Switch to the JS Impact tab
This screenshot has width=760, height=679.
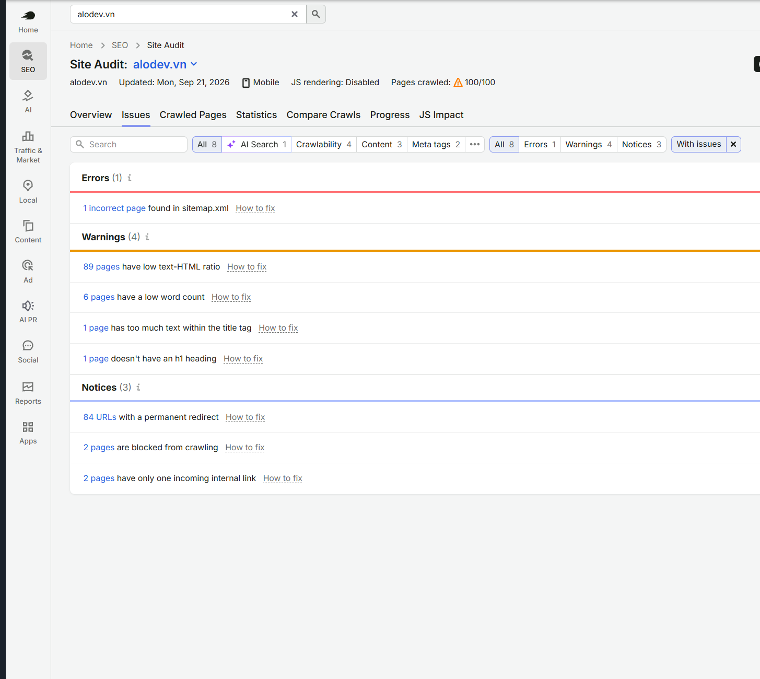point(441,115)
